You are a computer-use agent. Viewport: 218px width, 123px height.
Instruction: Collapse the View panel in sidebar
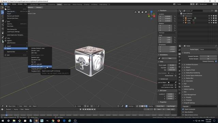pos(161,61)
